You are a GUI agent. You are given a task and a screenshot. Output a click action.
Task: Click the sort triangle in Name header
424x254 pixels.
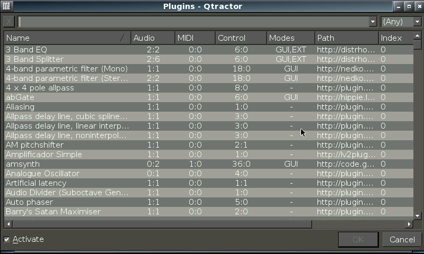123,38
